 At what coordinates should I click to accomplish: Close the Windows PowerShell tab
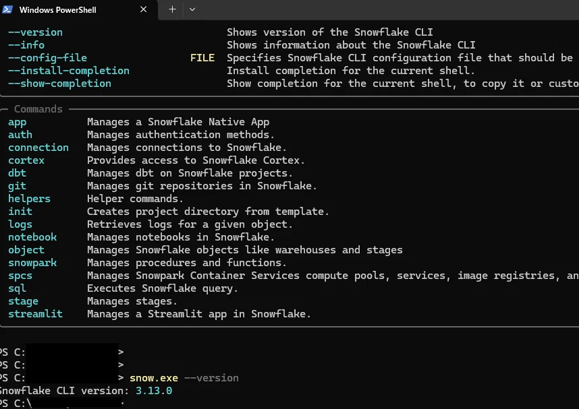[144, 9]
